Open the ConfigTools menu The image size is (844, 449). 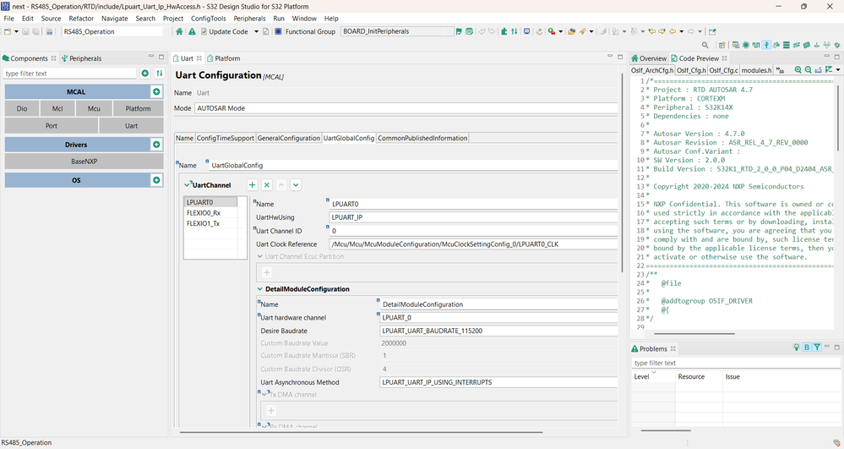[209, 19]
